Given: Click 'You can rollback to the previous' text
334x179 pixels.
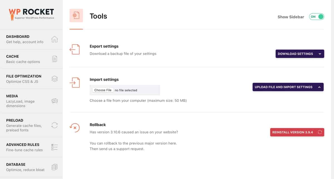Looking at the screenshot, I should pos(133,143).
